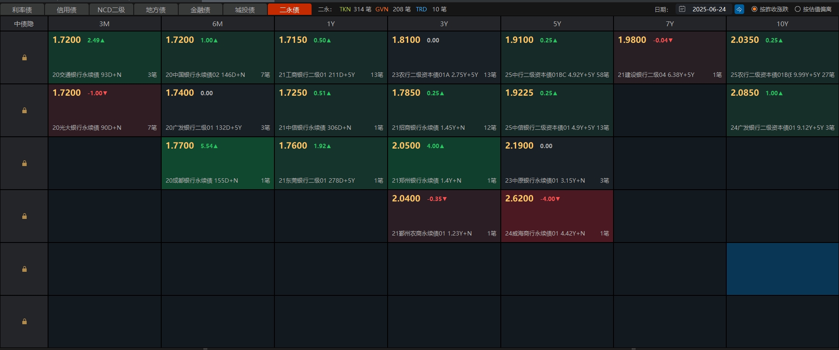Click the blue 今 today button
The image size is (839, 350).
click(x=739, y=9)
